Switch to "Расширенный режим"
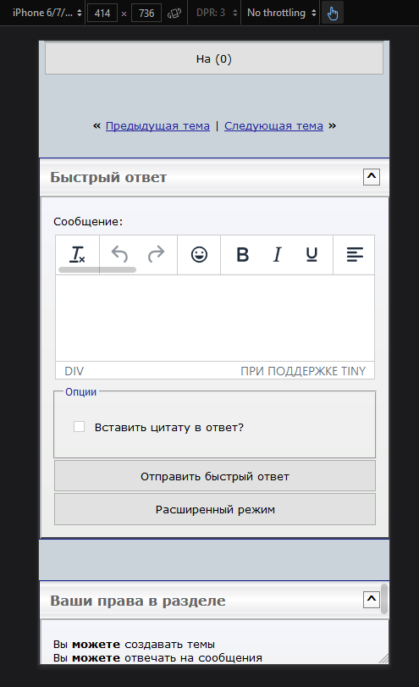419x687 pixels. [x=215, y=510]
